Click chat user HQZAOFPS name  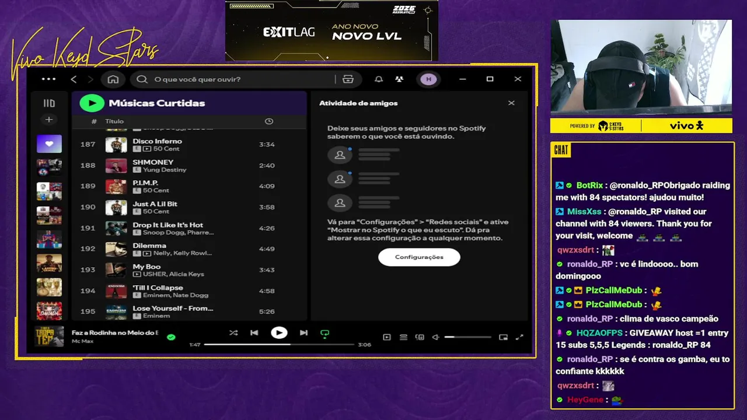pyautogui.click(x=599, y=333)
